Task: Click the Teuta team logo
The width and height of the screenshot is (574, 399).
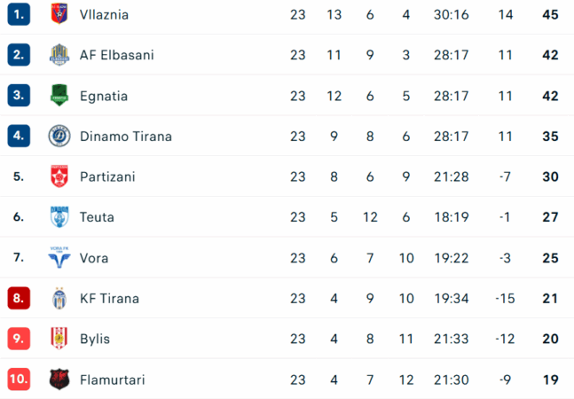Action: 59,217
